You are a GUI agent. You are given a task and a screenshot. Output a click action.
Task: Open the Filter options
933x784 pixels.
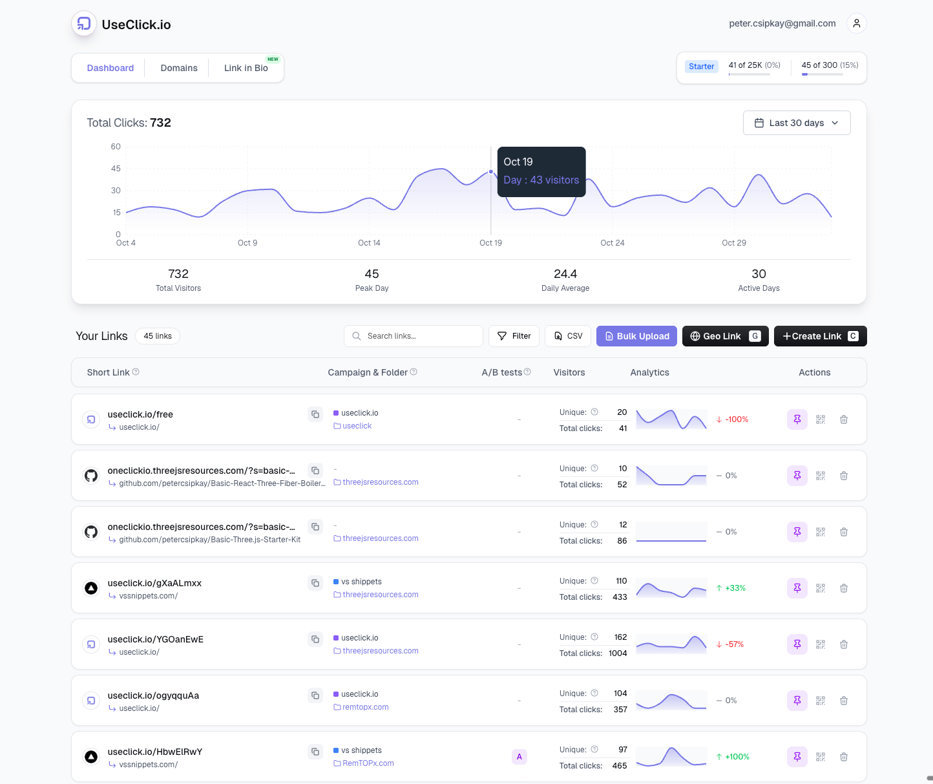point(514,335)
